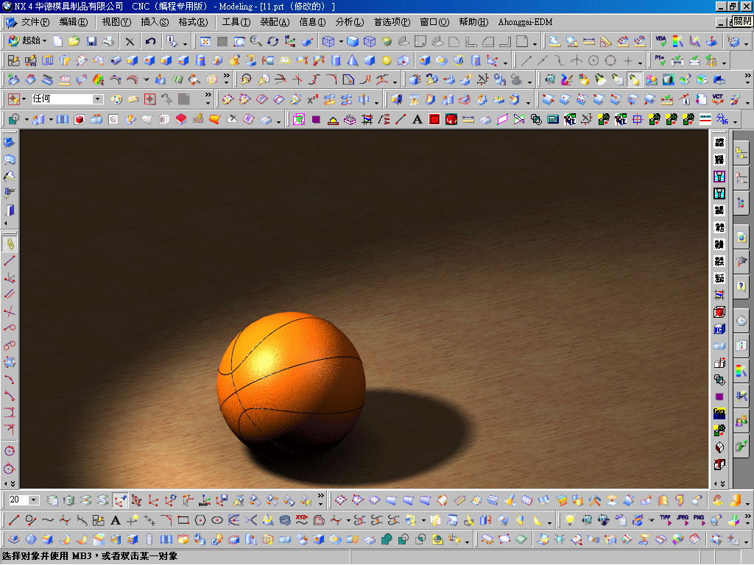The image size is (754, 565).
Task: Open the question mark help tab on resource bar
Action: click(x=741, y=286)
